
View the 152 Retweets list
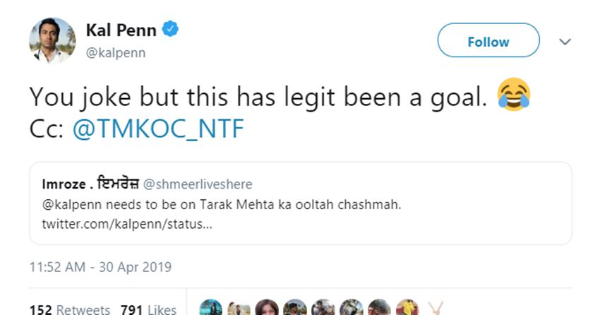point(69,309)
